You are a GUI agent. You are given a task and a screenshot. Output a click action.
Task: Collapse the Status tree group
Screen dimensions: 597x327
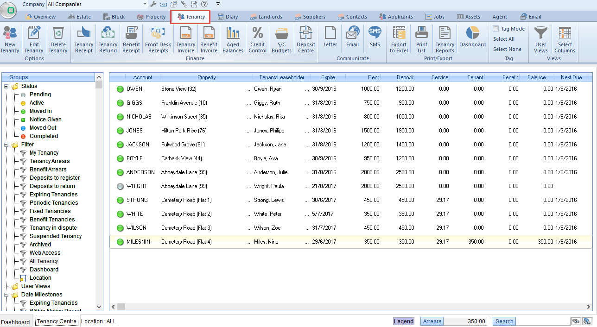[7, 86]
